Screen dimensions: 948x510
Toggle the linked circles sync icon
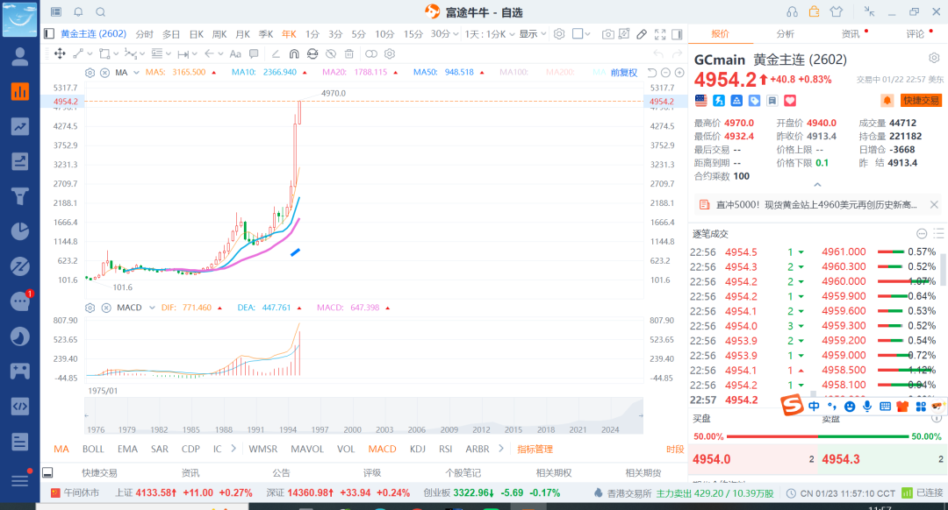tap(371, 53)
